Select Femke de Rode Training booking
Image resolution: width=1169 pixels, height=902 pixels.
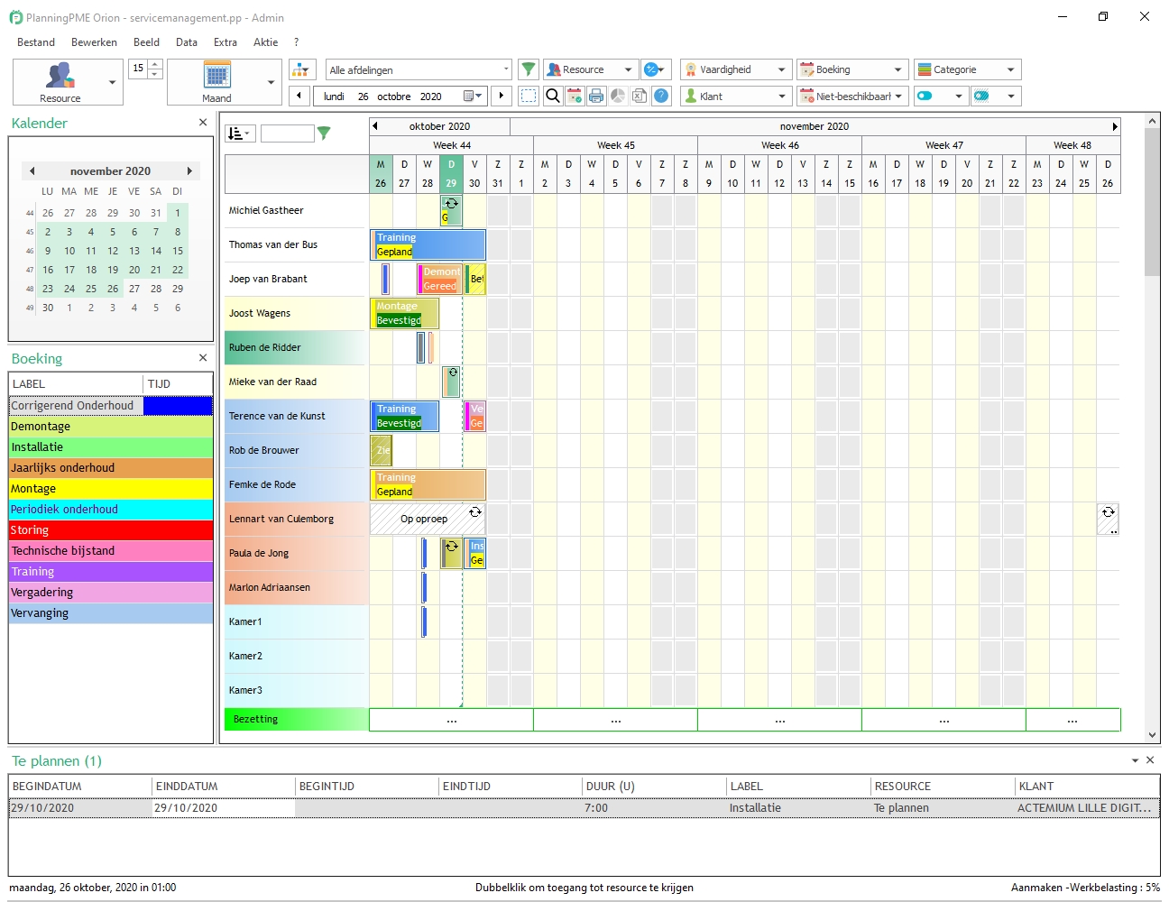428,484
